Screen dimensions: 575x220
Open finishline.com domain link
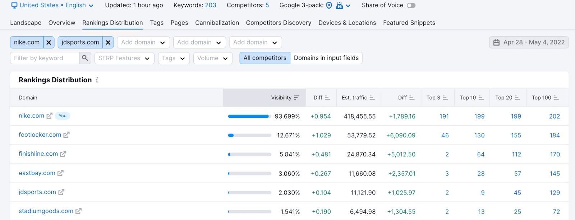(38, 154)
